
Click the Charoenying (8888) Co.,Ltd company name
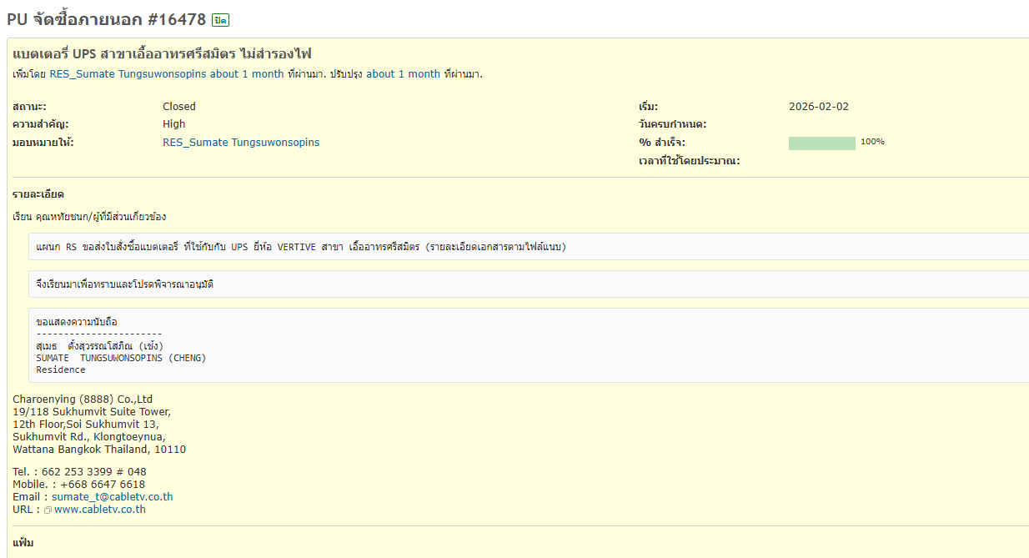83,400
